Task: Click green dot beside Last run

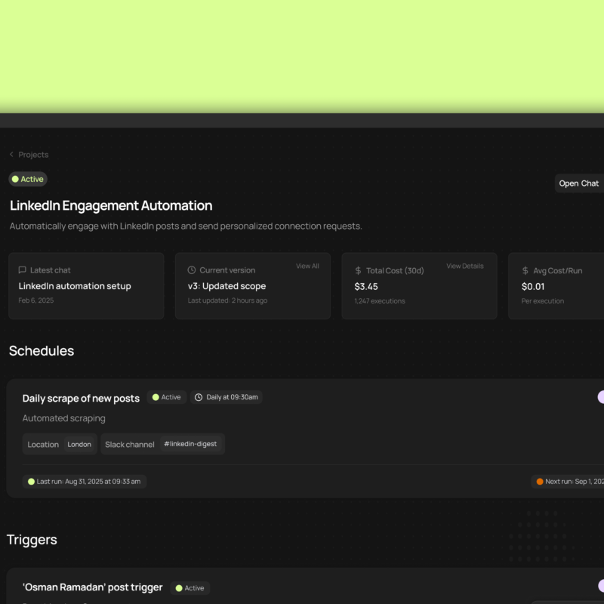Action: (31, 482)
